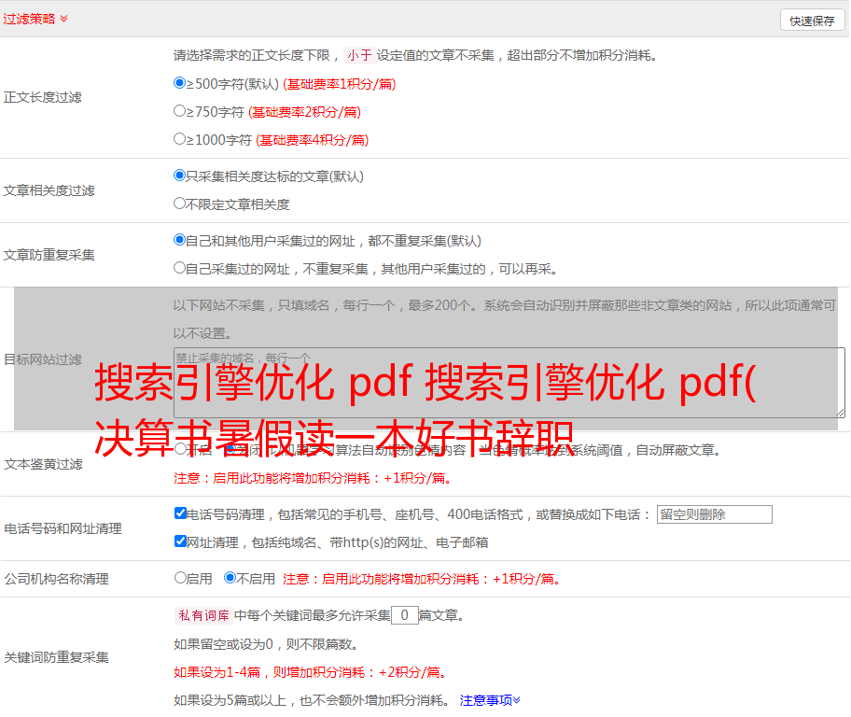
Task: Select 不启用 for 公司机构名称清理
Action: point(230,578)
